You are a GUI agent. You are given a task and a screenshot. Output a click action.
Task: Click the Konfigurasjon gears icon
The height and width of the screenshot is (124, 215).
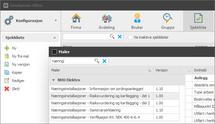point(9,20)
